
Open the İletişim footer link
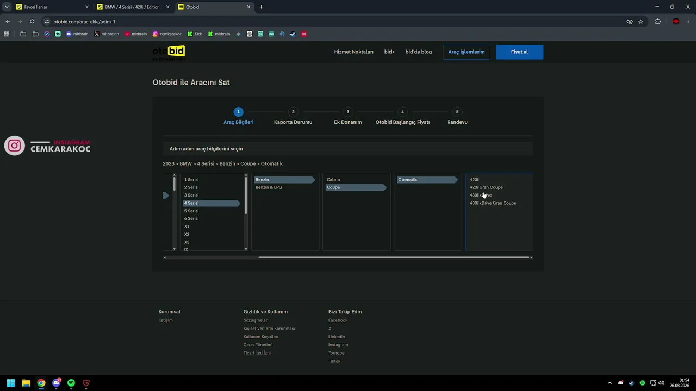(x=166, y=320)
